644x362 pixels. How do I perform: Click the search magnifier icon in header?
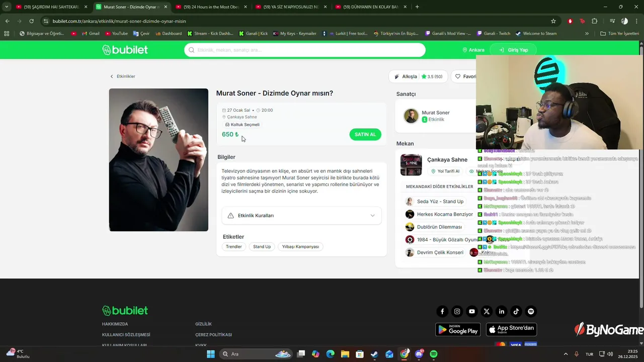point(192,50)
